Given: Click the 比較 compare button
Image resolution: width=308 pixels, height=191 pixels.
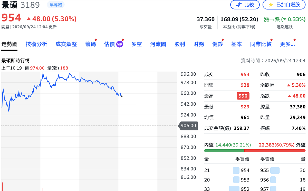Looking at the screenshot, I should click(245, 5).
